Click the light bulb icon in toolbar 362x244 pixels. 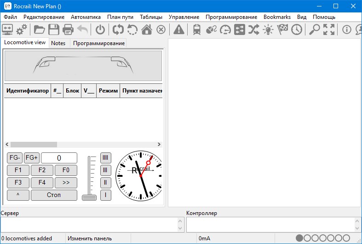[268, 29]
